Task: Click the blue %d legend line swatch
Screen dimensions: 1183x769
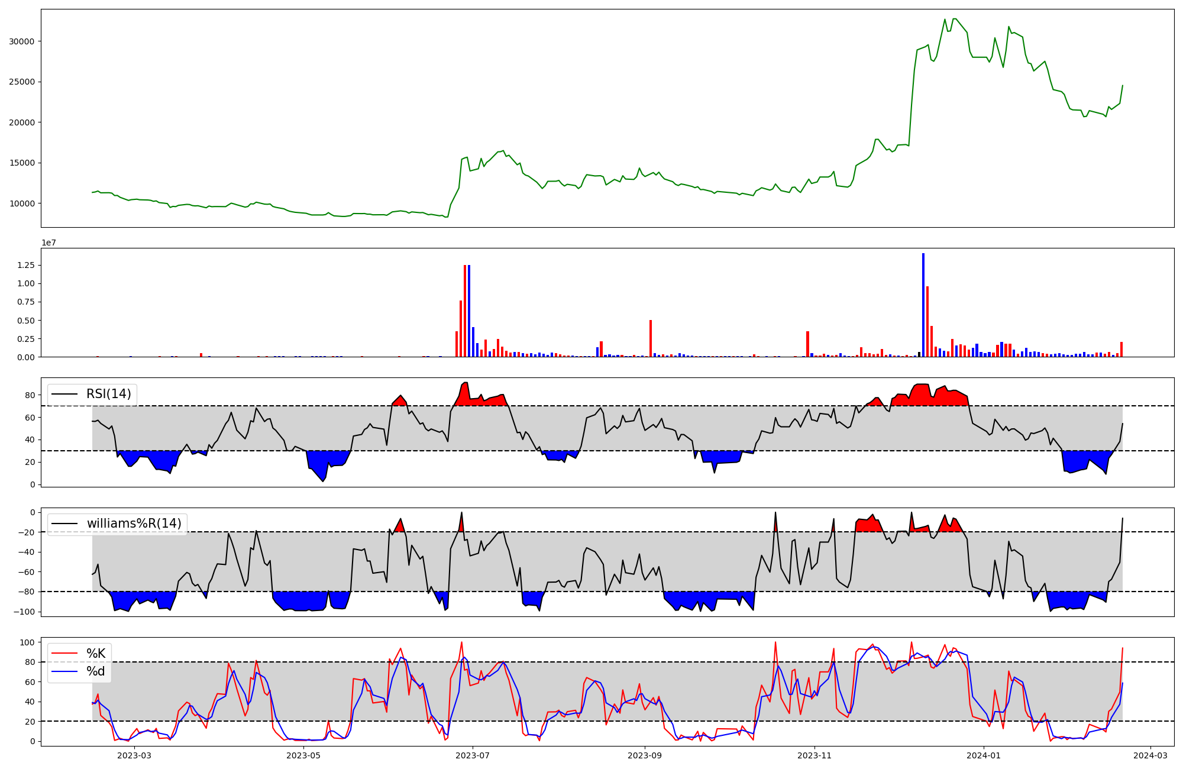Action: (64, 671)
